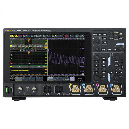Open the function navigation hexagon icon
Image resolution: width=129 pixels, height=129 pixels.
tap(13, 78)
